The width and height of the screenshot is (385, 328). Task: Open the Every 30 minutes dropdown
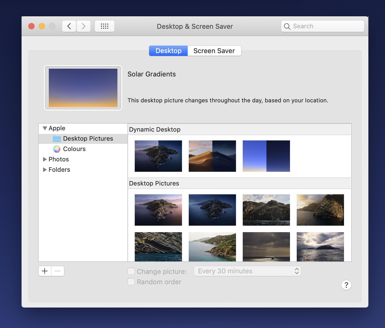click(247, 271)
